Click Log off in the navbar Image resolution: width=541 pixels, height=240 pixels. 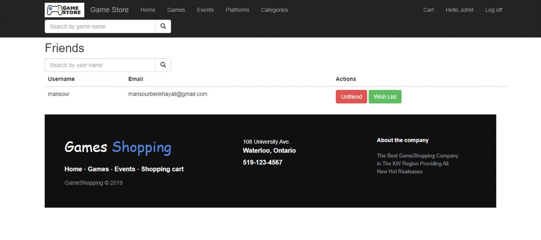(x=493, y=10)
